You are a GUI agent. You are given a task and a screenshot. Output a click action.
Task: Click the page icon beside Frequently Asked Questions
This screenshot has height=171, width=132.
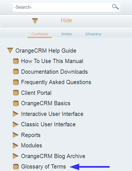click(x=16, y=82)
